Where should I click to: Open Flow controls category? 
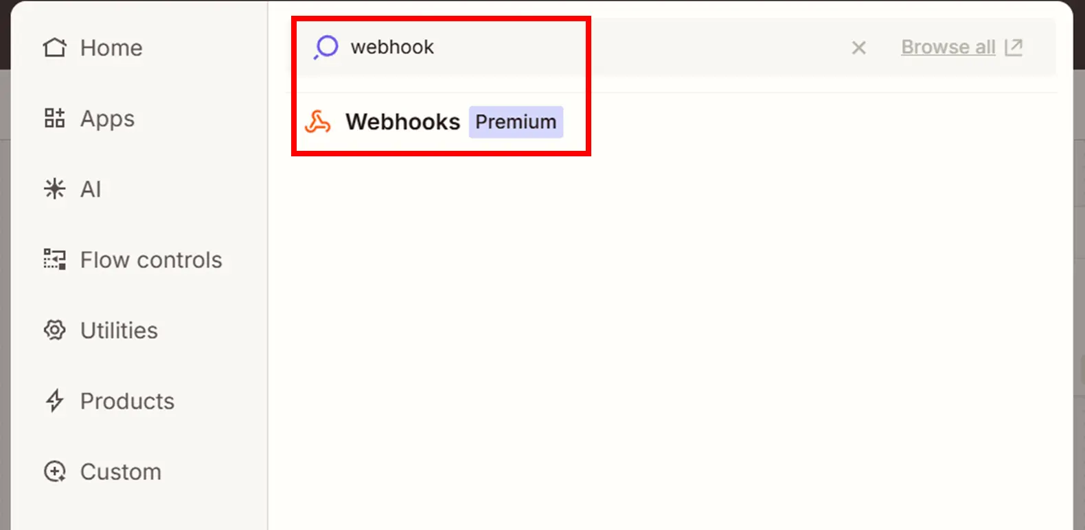point(151,260)
